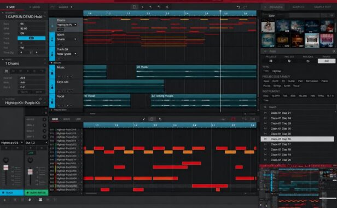Click the BPM value field 82.00
This screenshot has height=208, width=337.
coord(31,28)
